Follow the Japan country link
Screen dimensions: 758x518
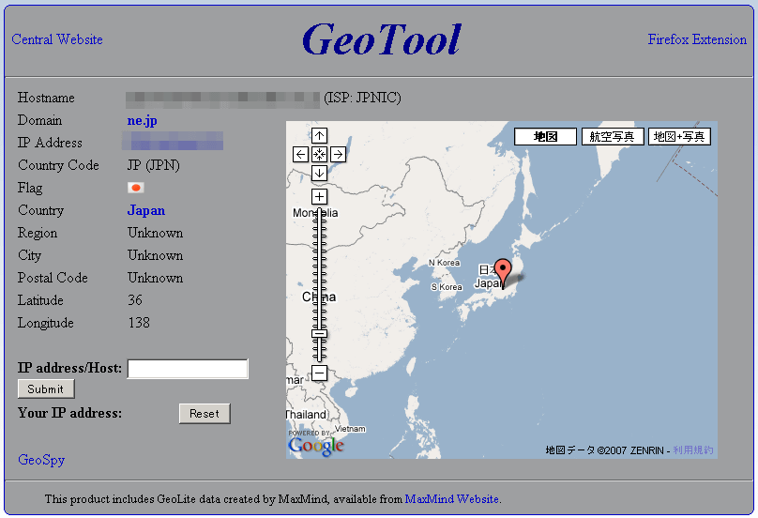pos(146,210)
